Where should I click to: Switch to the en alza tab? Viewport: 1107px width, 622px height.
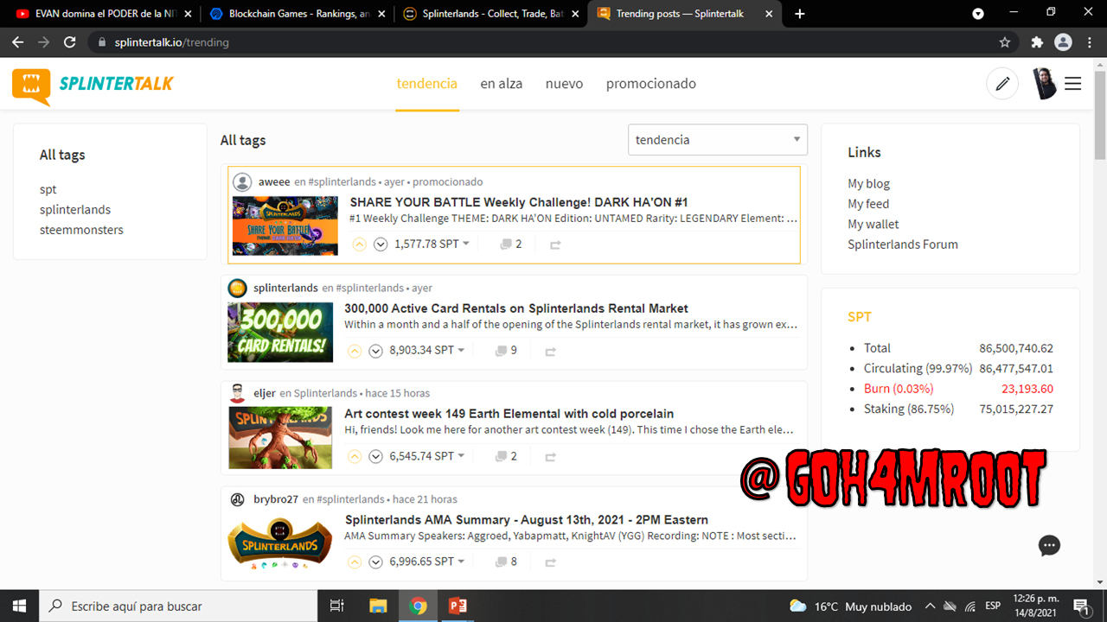coord(502,84)
